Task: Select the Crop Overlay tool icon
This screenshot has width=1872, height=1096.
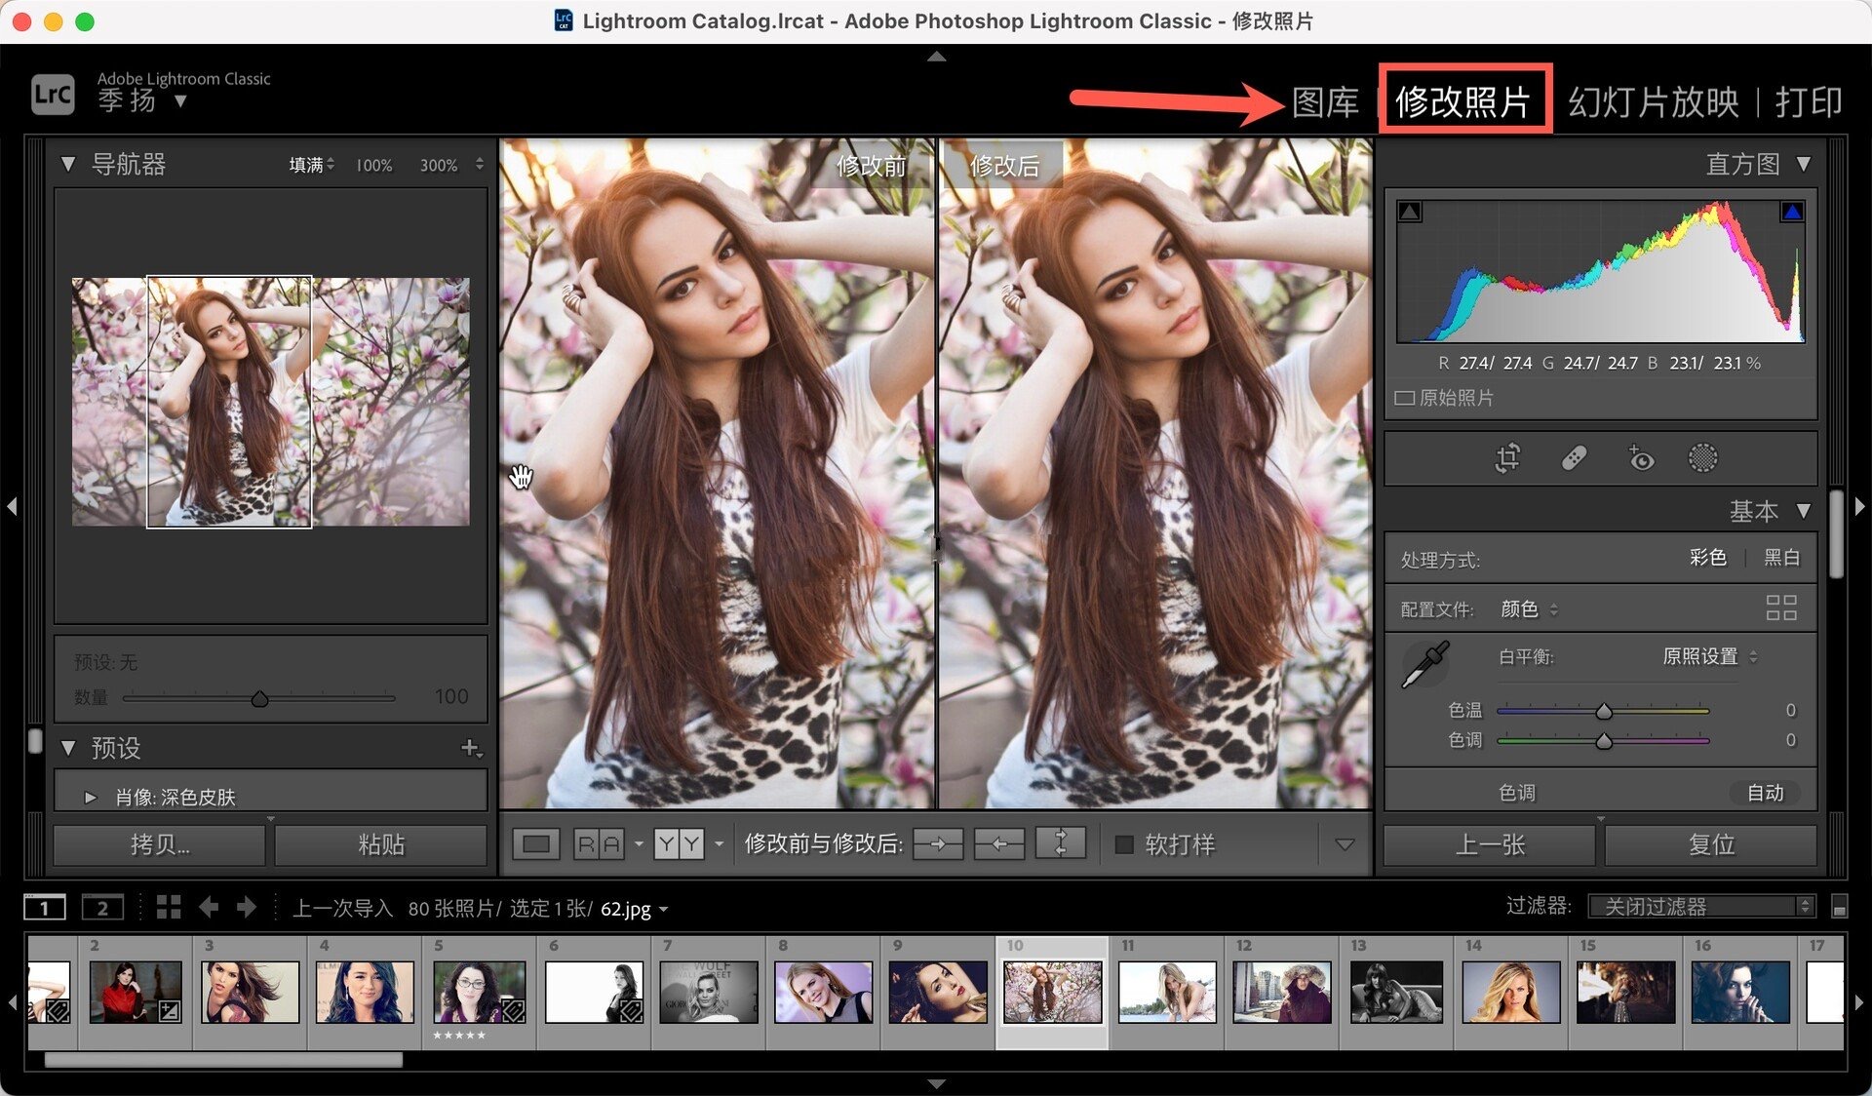Action: (x=1507, y=458)
